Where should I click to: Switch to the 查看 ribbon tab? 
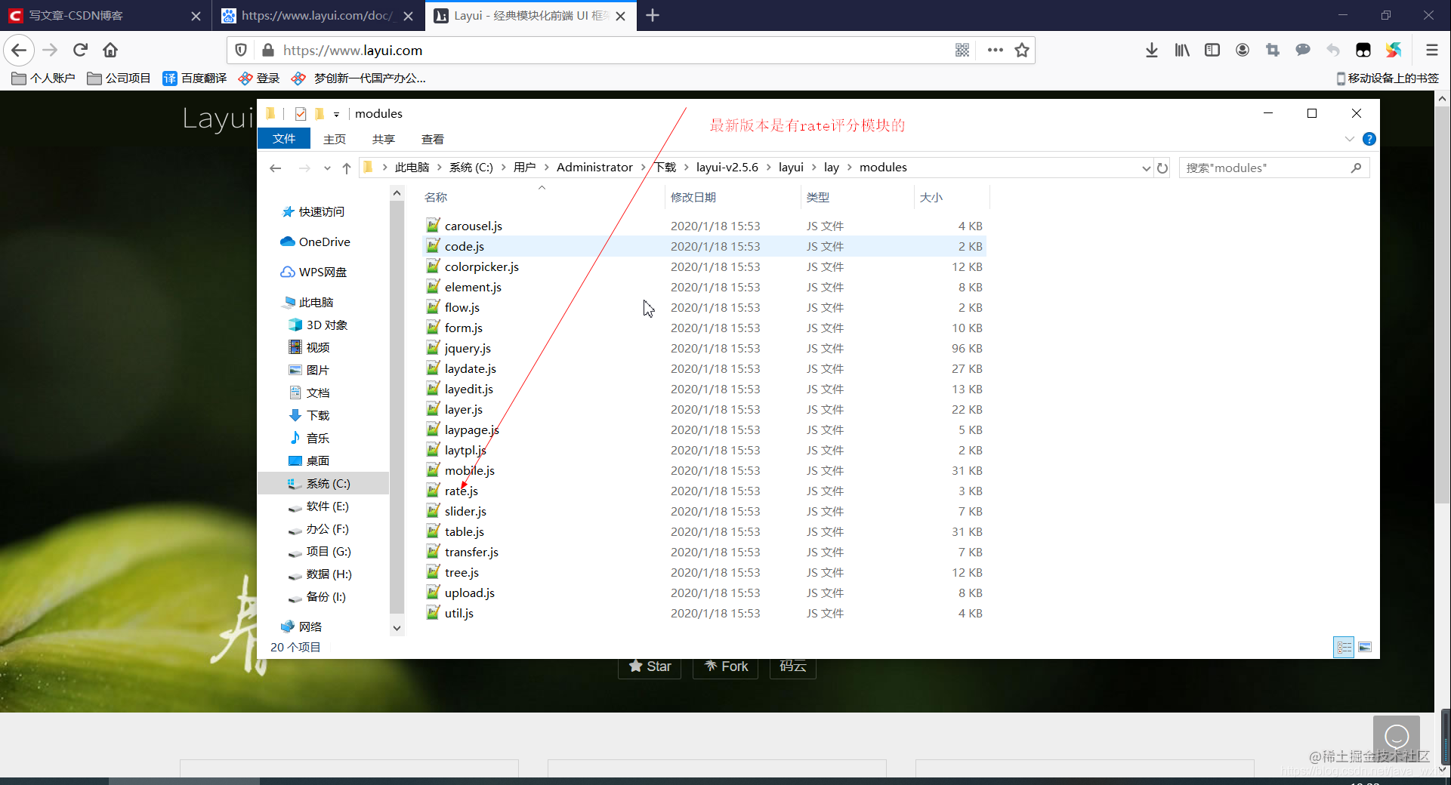[431, 138]
